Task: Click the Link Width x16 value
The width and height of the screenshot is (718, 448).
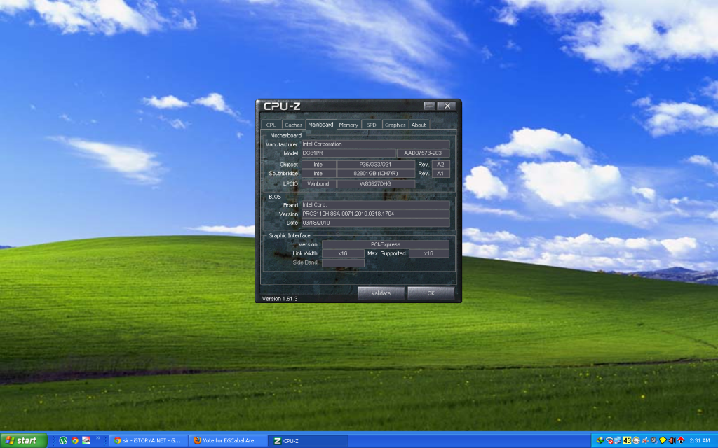Action: point(342,253)
